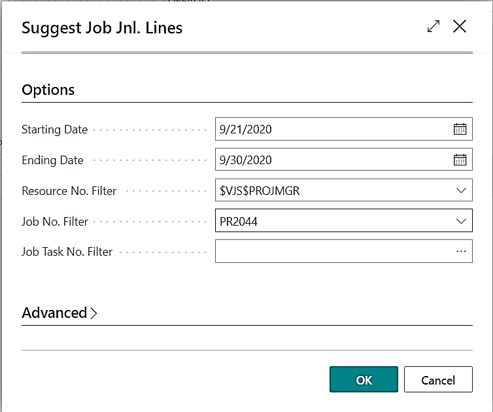The width and height of the screenshot is (493, 412).
Task: Click the Job Task No. Filter label
Action: tap(67, 252)
